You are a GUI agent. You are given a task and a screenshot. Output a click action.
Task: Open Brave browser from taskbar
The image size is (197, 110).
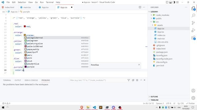pyautogui.click(x=82, y=107)
